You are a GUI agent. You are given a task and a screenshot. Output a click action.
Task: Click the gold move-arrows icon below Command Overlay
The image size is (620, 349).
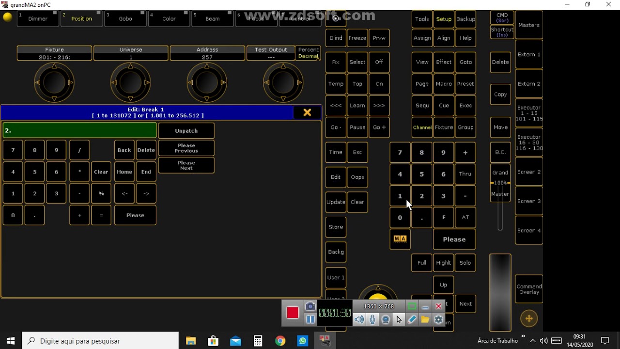tap(529, 318)
